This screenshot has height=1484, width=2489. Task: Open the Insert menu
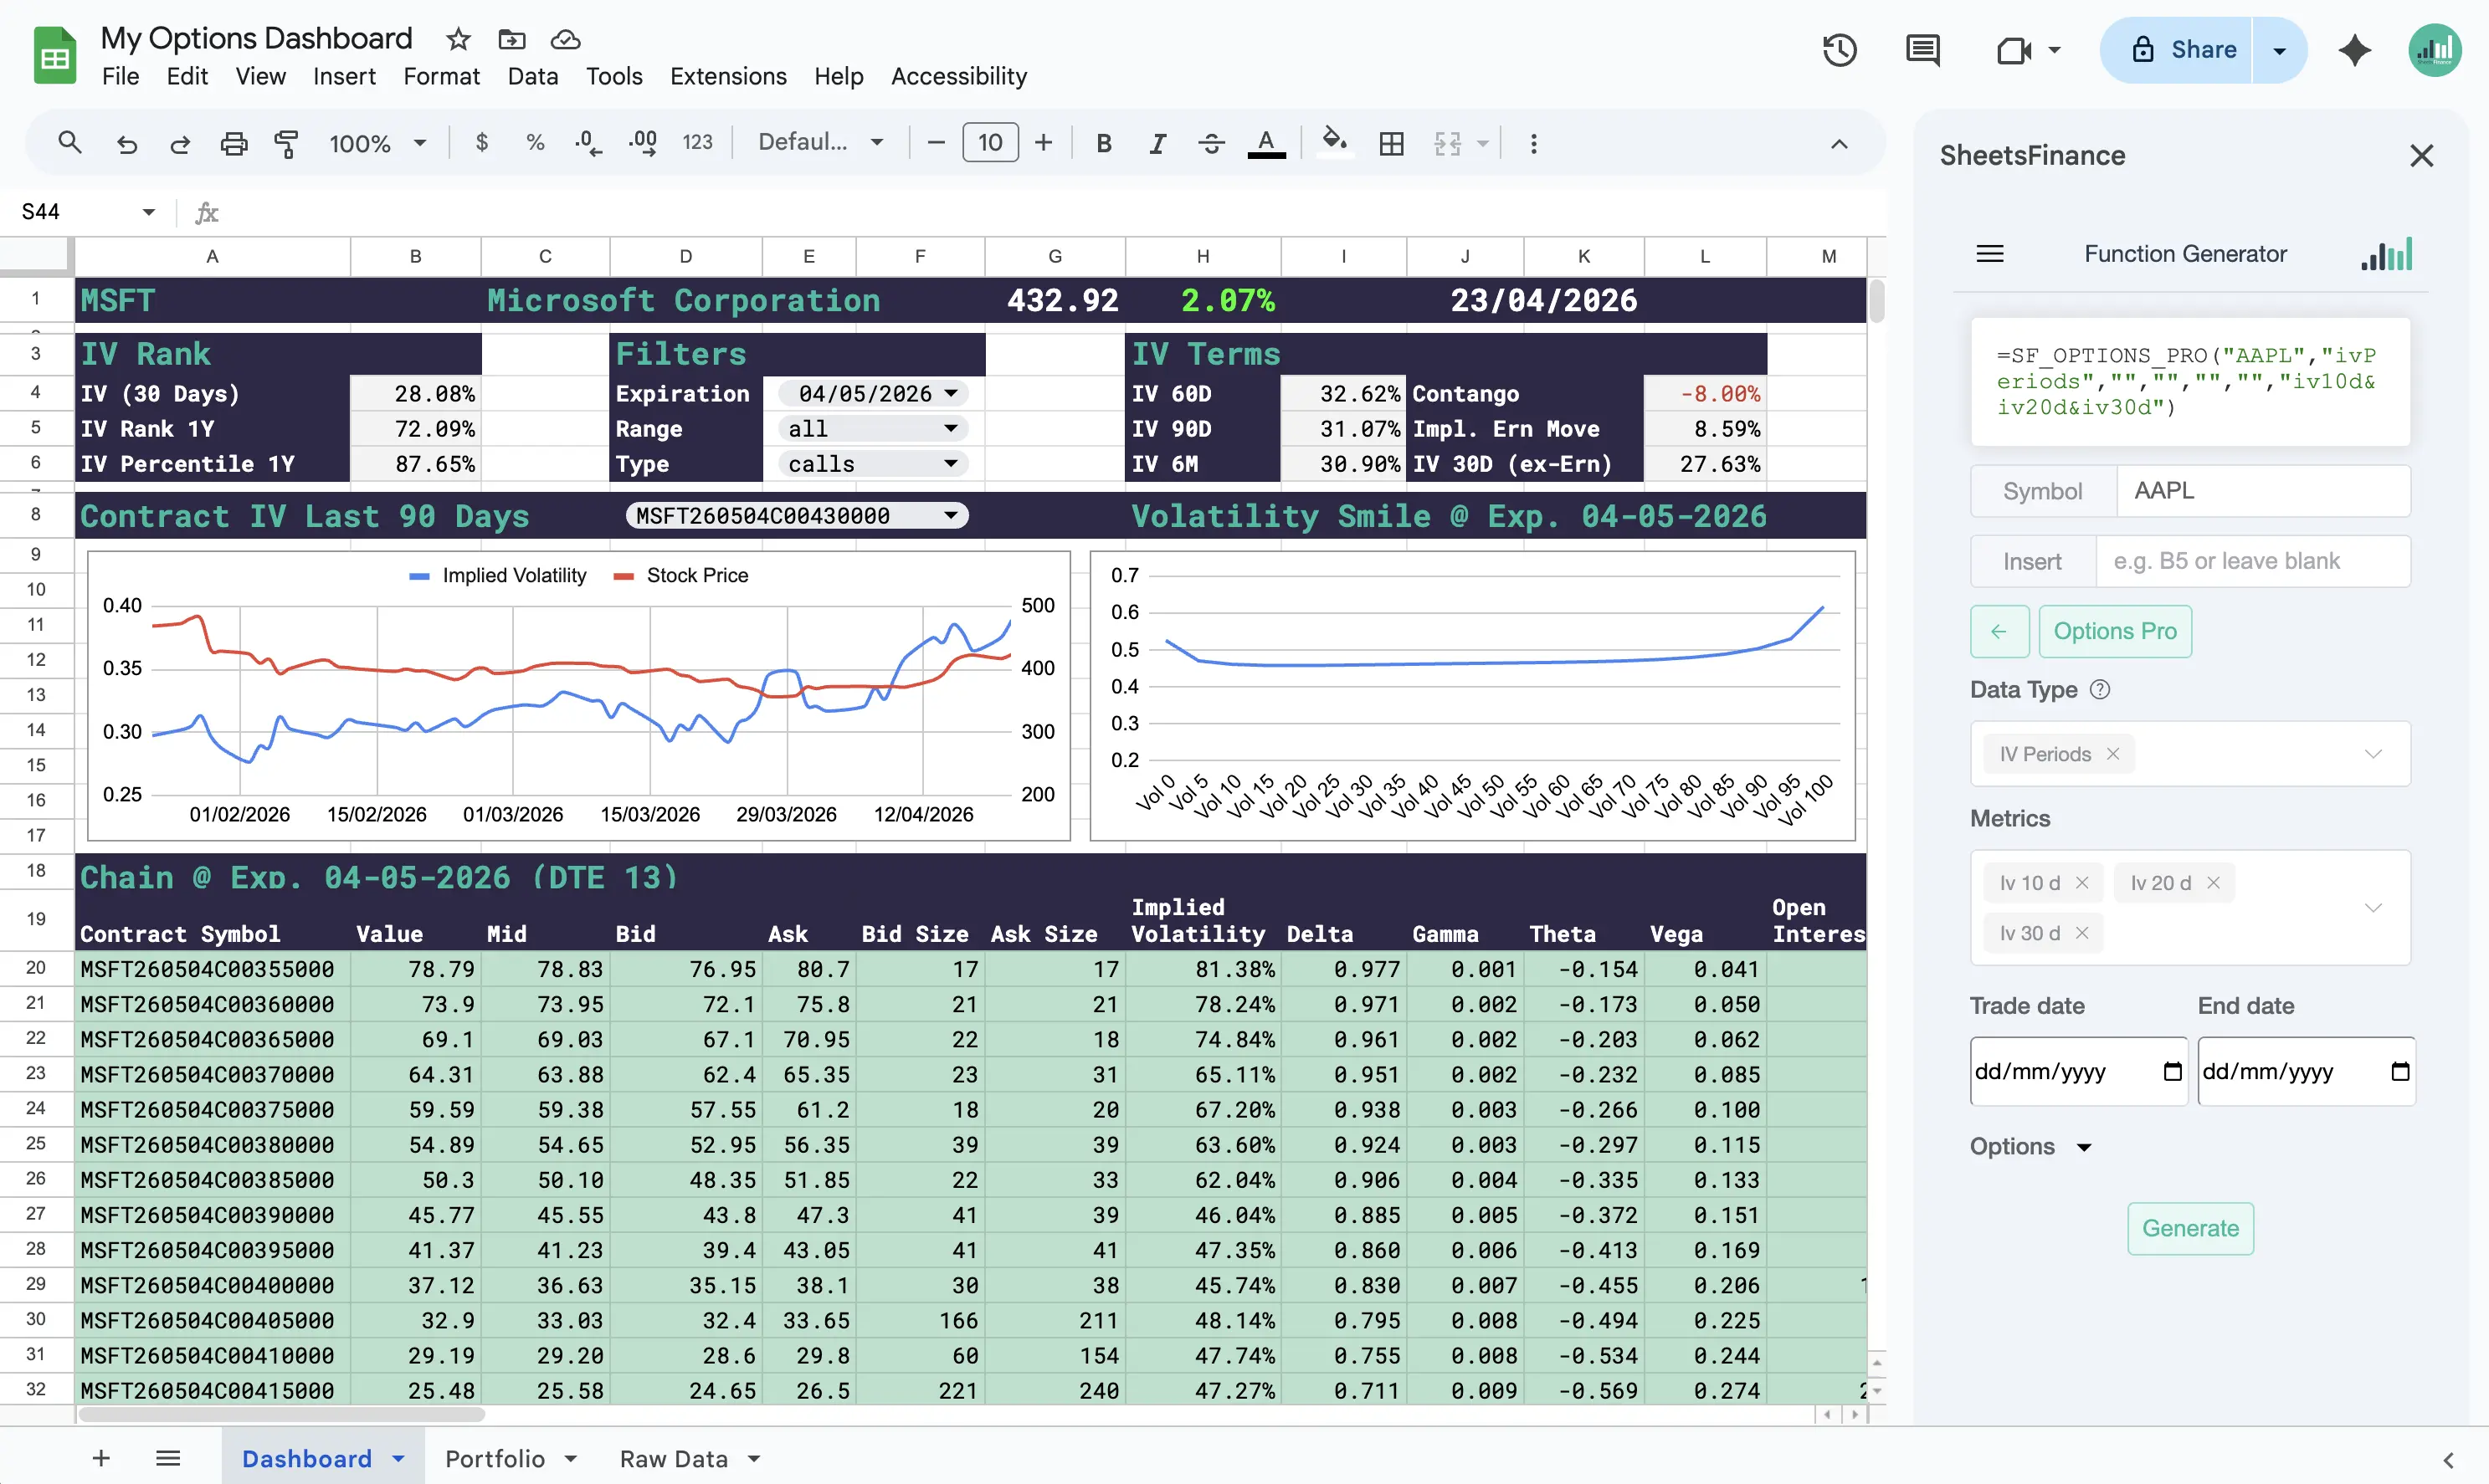pos(344,76)
